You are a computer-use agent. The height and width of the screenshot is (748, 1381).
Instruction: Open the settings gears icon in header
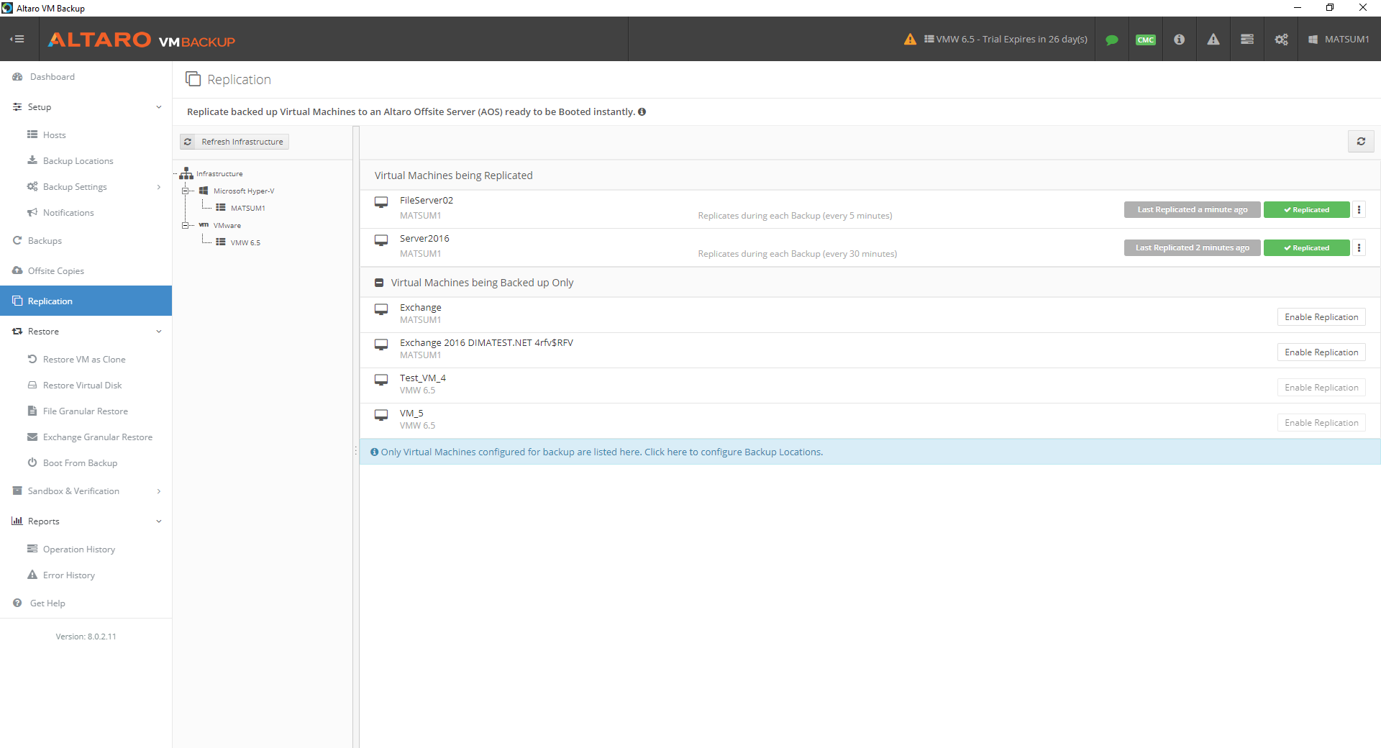pos(1282,40)
